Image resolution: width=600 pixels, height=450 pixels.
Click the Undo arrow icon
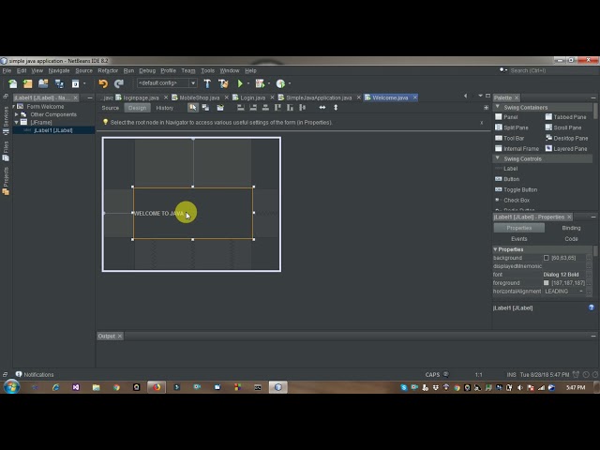[x=103, y=83]
